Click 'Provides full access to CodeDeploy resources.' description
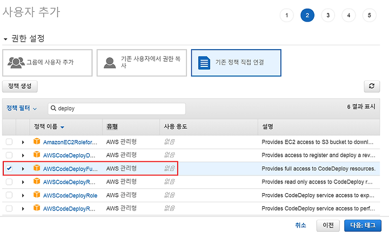Screen dimensions: 389x232 pyautogui.click(x=319, y=168)
